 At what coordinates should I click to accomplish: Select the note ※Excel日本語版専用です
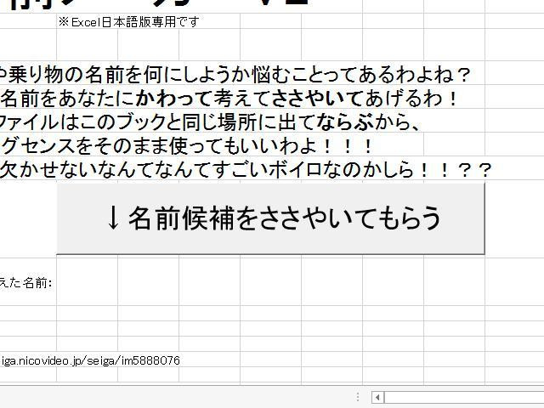click(x=128, y=22)
